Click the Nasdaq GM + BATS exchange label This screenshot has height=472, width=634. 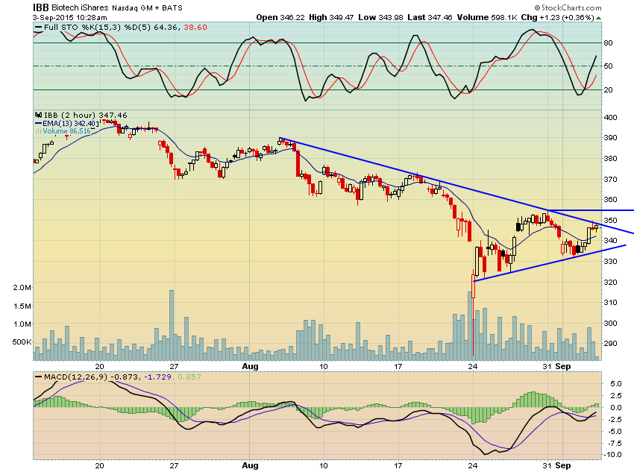point(147,8)
